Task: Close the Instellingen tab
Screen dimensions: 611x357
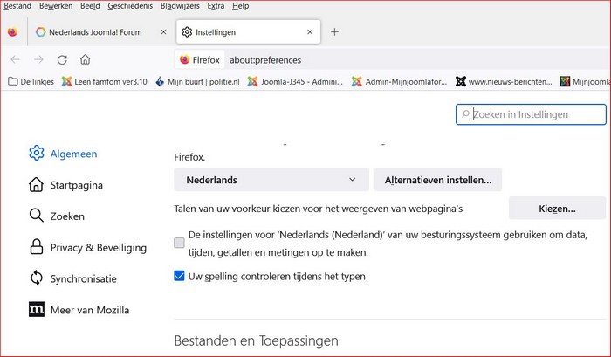Action: [x=310, y=32]
